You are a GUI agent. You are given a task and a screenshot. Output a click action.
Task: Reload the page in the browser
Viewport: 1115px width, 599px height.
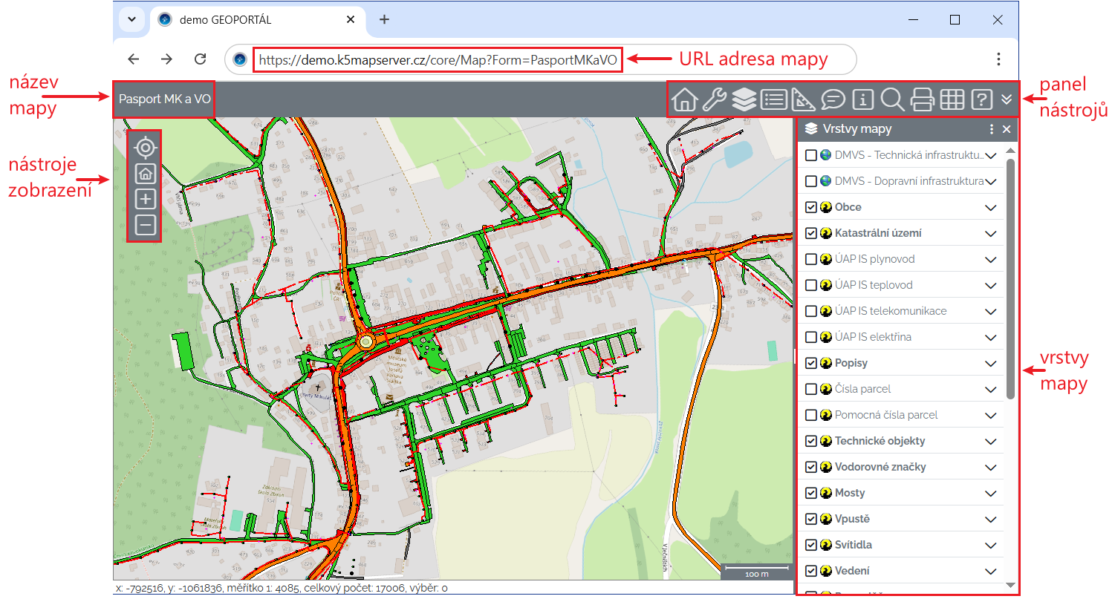[x=200, y=59]
